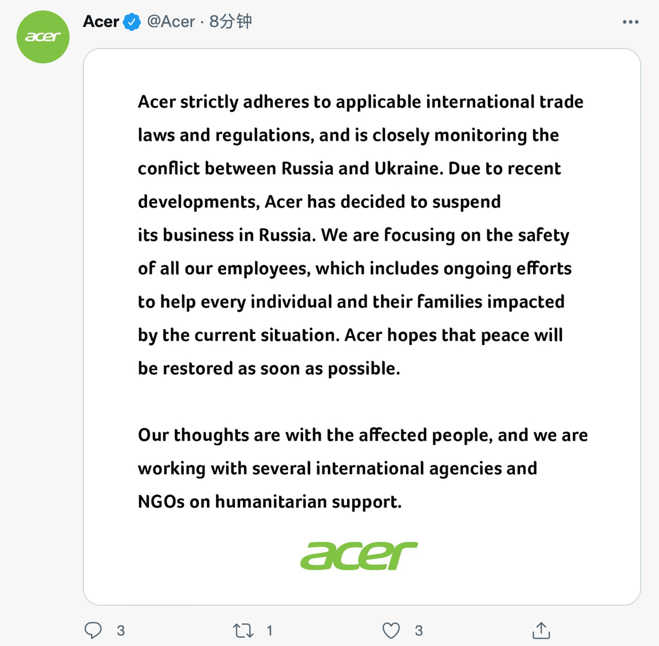Reply to the tweet via speech bubble icon
This screenshot has width=659, height=646.
93,630
